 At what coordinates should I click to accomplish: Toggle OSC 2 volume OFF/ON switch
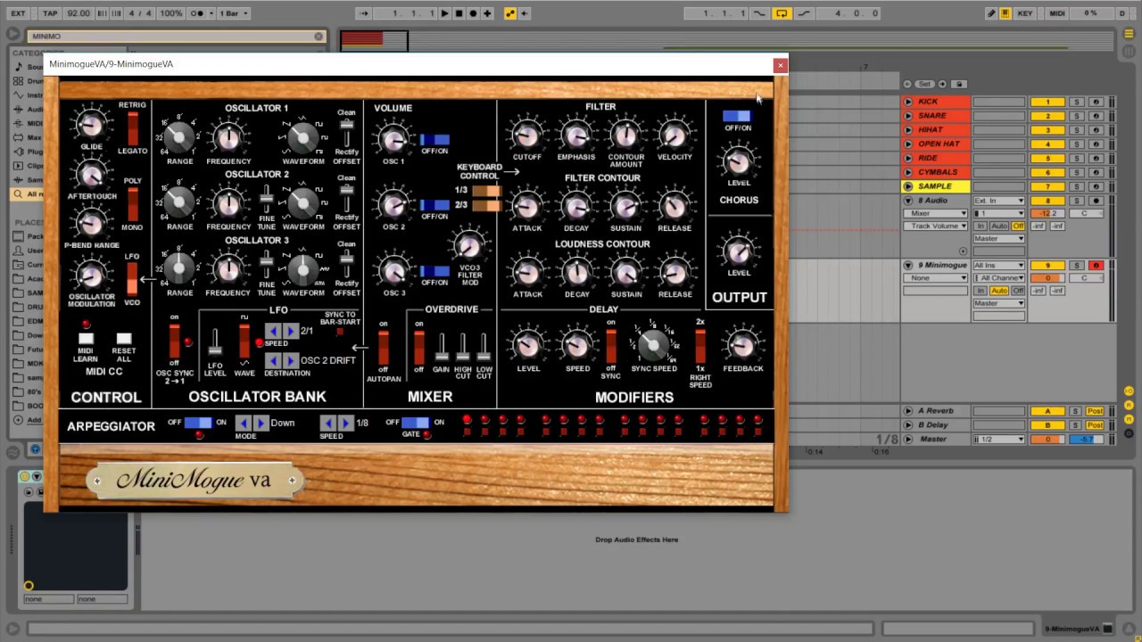(434, 205)
